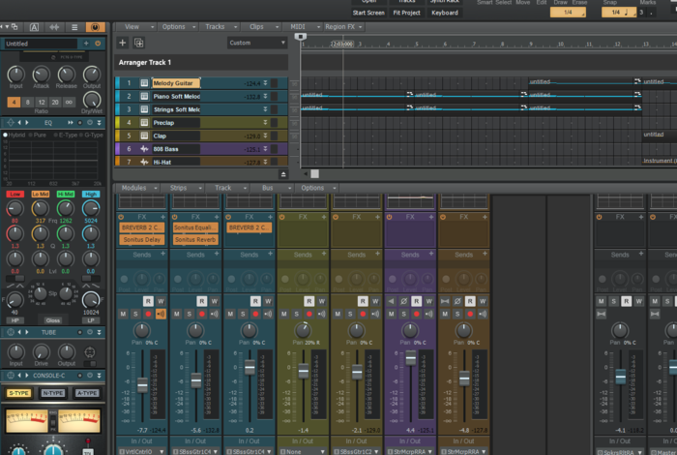677x455 pixels.
Task: Select the N-TYPE console emulation
Action: 52,393
